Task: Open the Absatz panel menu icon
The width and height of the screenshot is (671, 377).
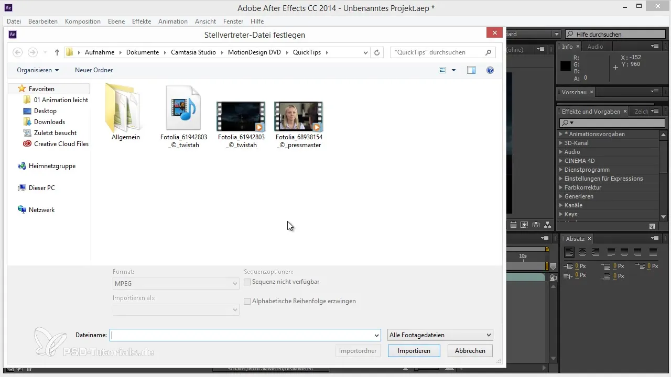Action: coord(654,238)
